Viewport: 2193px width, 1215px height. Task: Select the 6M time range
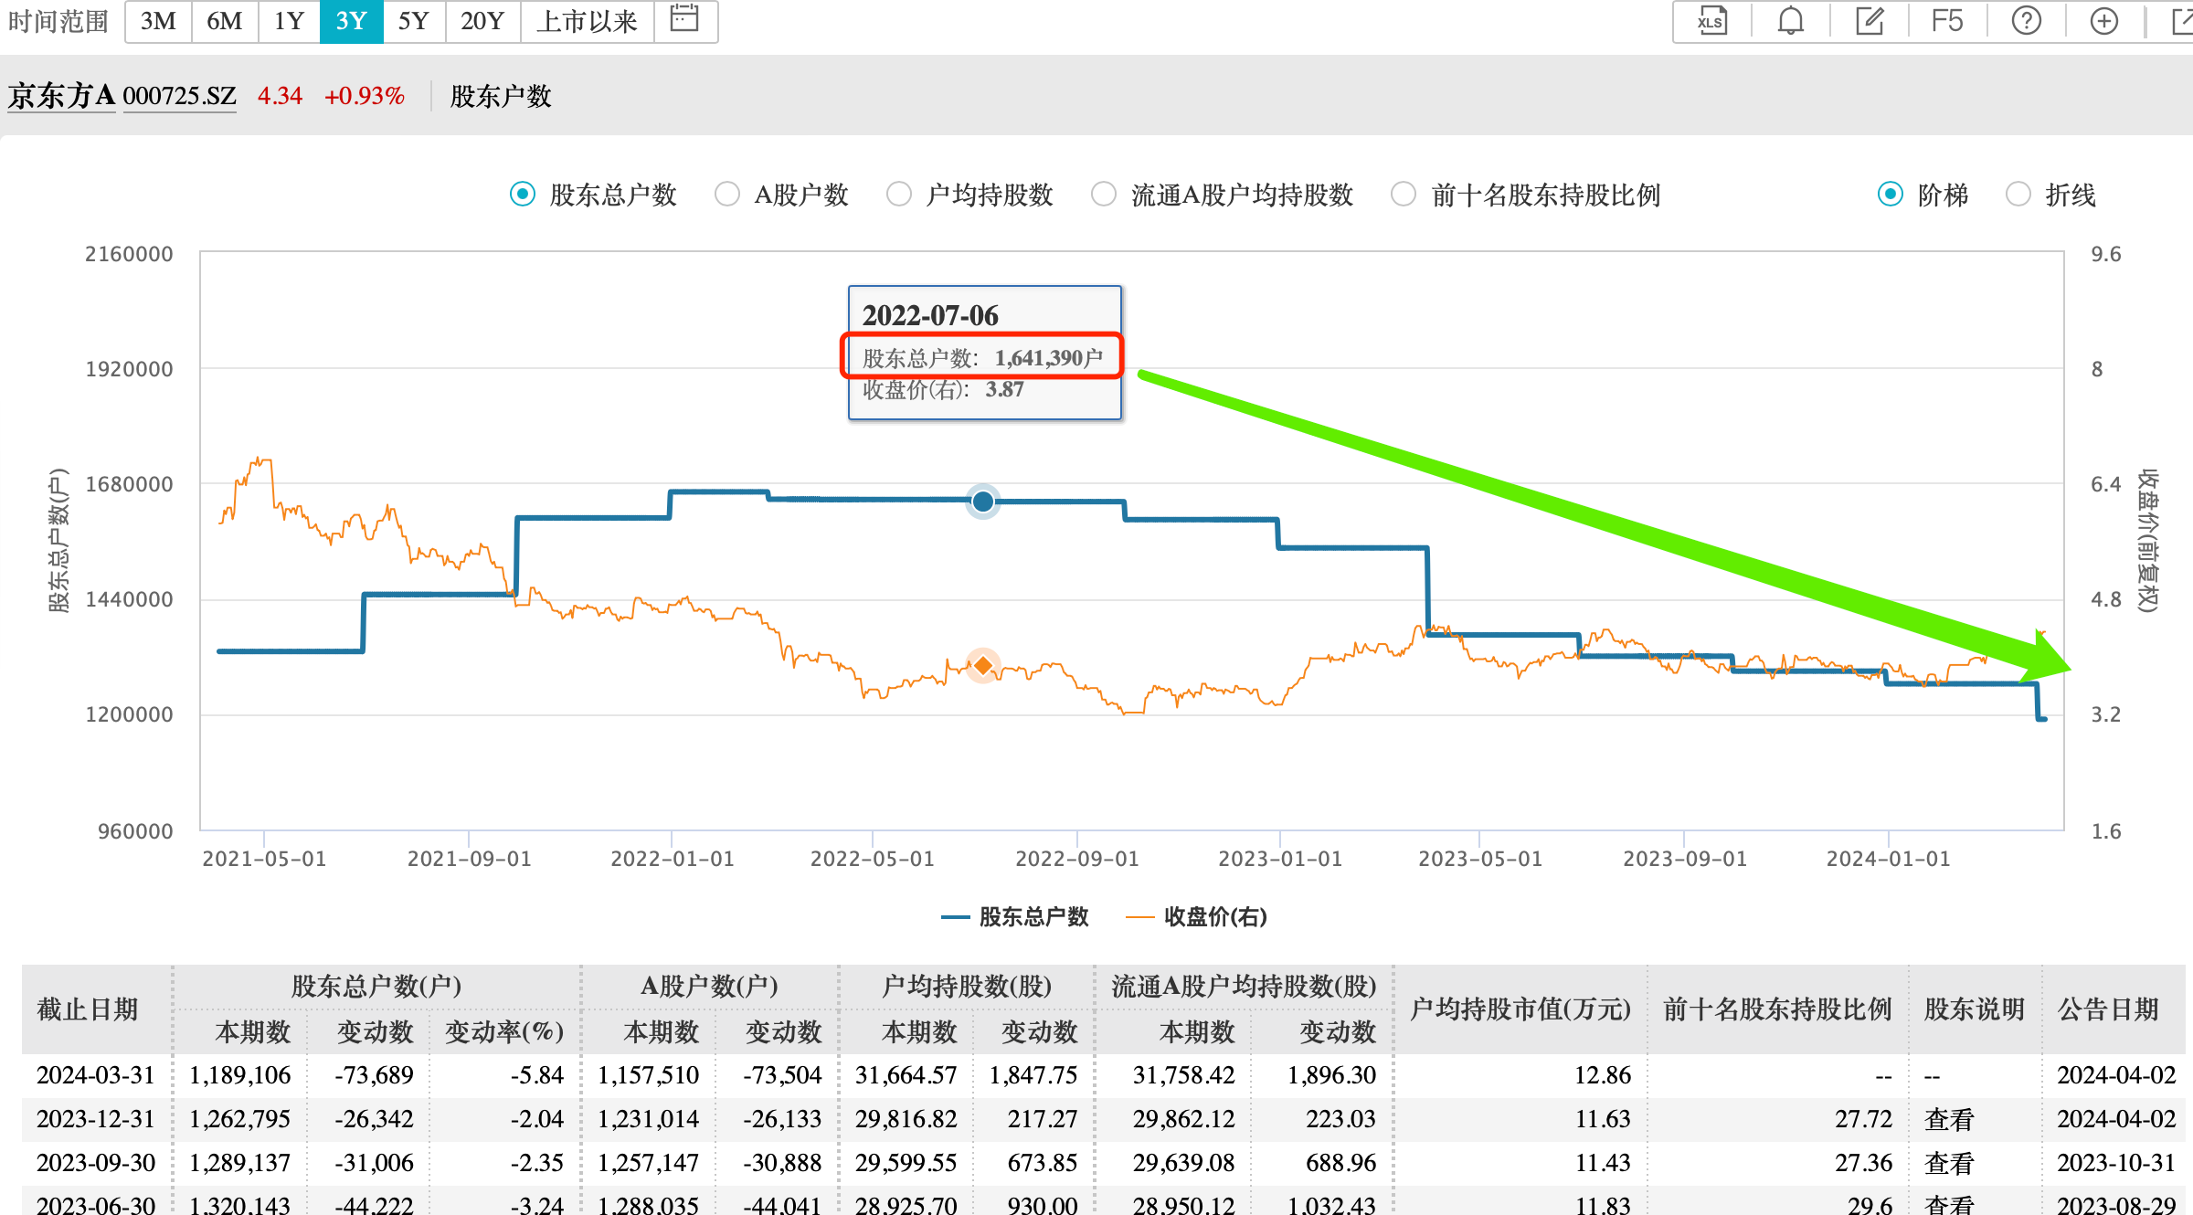(x=224, y=21)
